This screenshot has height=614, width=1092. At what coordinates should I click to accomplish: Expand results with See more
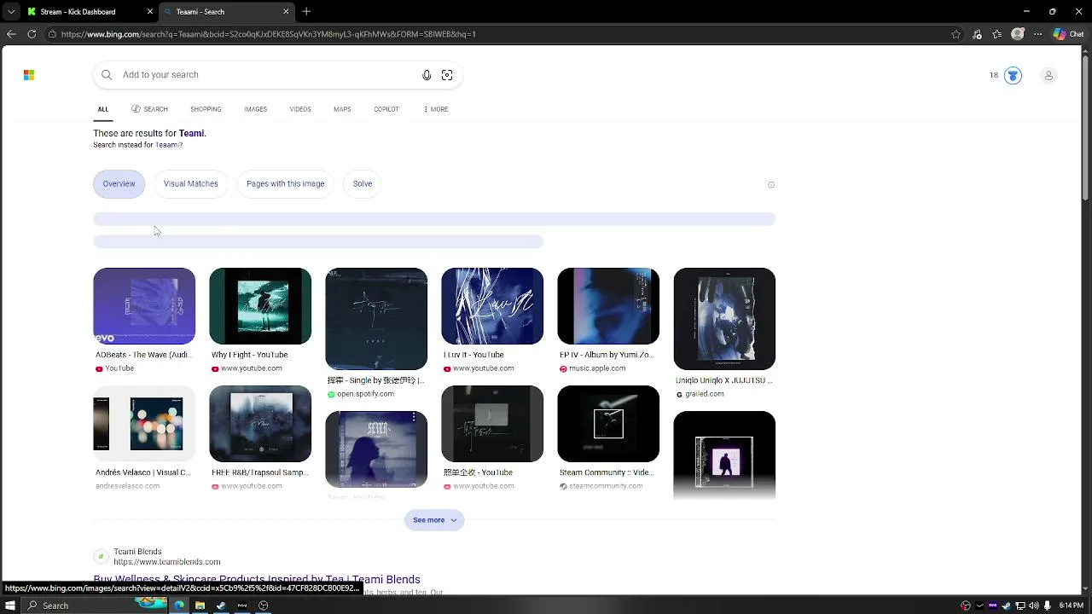(x=434, y=520)
